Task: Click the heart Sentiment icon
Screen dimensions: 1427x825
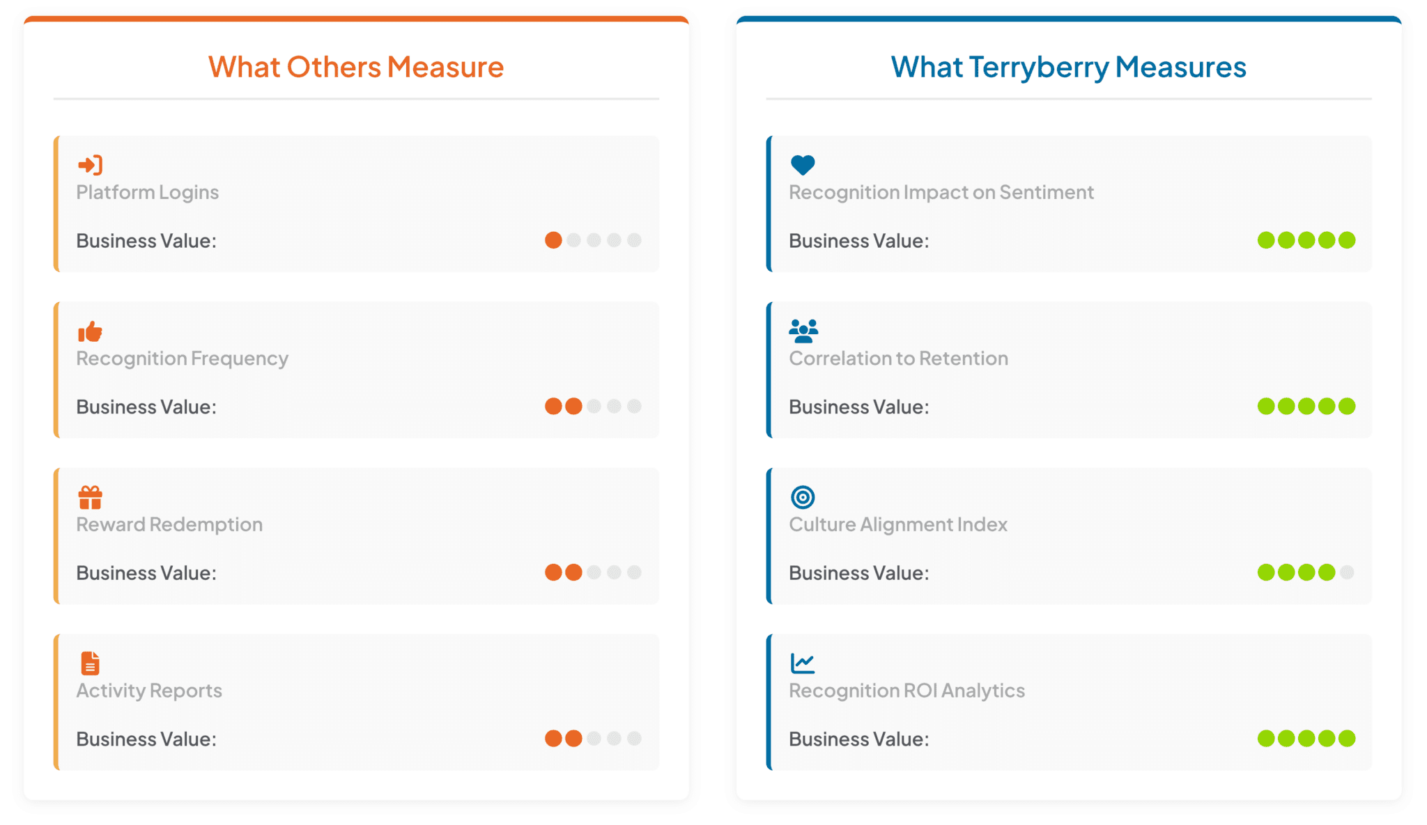Action: 803,165
